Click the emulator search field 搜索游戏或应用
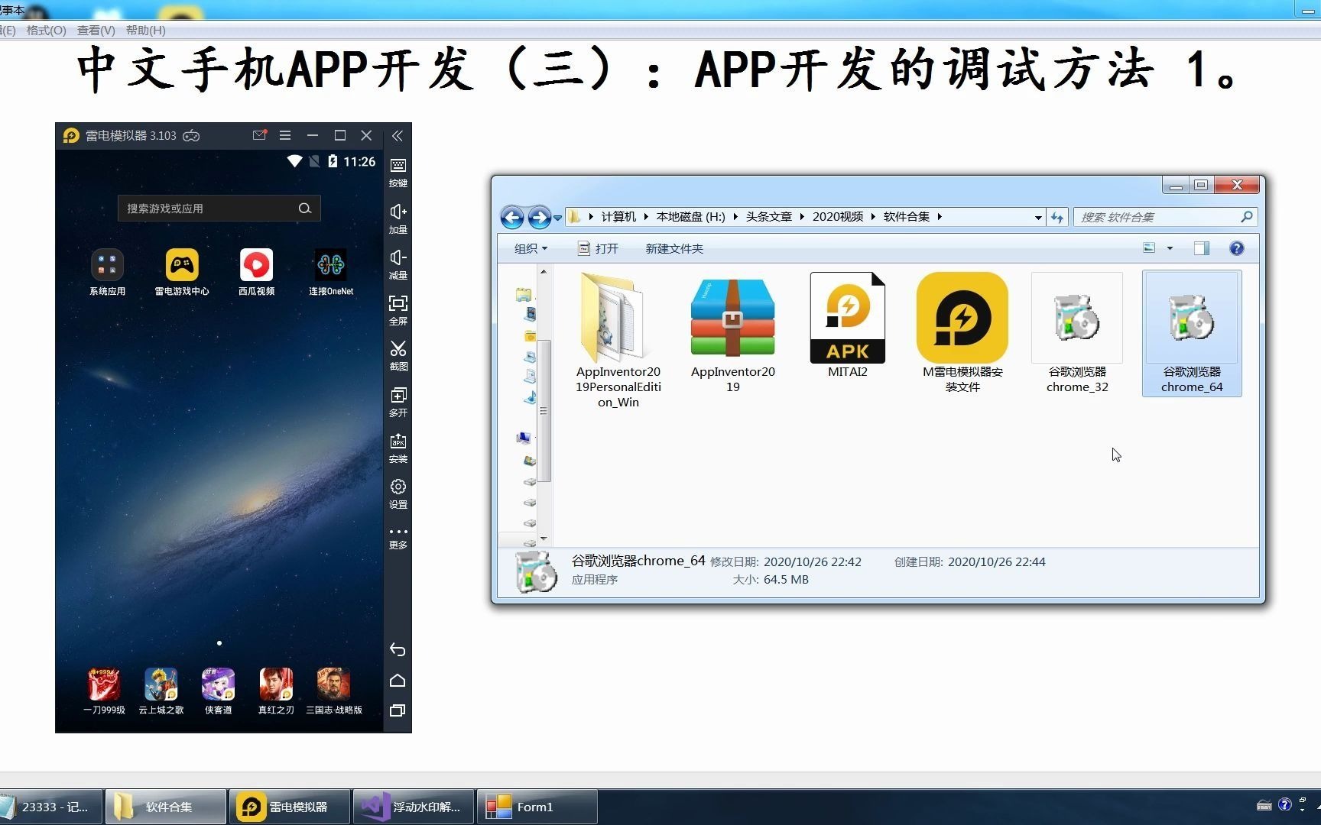Screen dimensions: 1321x825 (219, 209)
